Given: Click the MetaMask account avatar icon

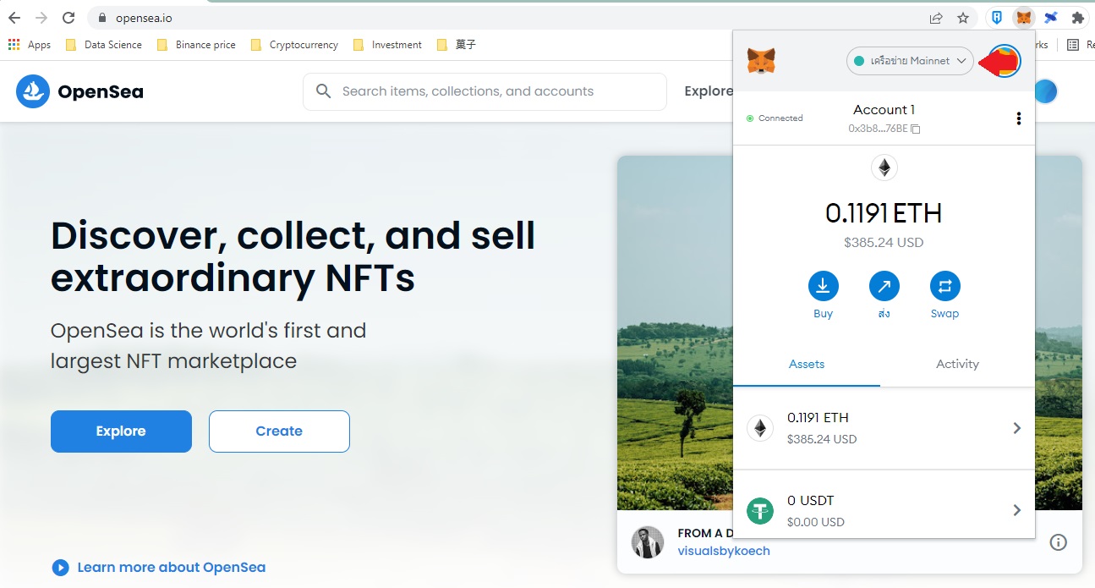Looking at the screenshot, I should tap(1005, 61).
